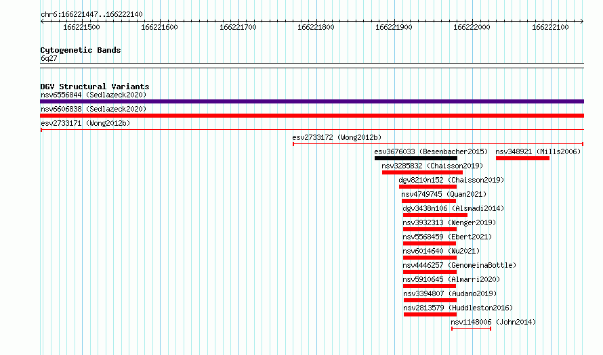Click ruler position 166221700
603x355 pixels.
click(x=238, y=27)
